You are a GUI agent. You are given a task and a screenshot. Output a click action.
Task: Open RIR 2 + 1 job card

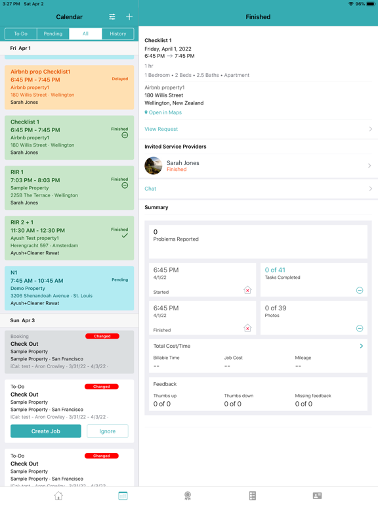click(69, 237)
